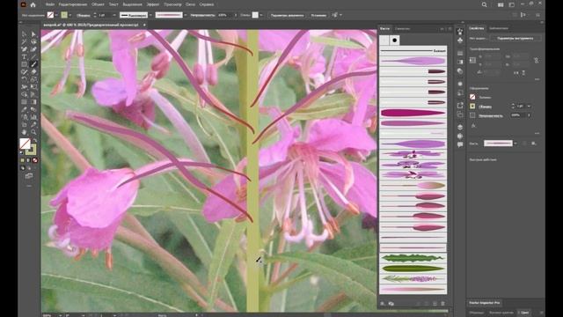The height and width of the screenshot is (317, 563).
Task: Open Brush Libraries menu icon in Brushes panel
Action: 383,304
